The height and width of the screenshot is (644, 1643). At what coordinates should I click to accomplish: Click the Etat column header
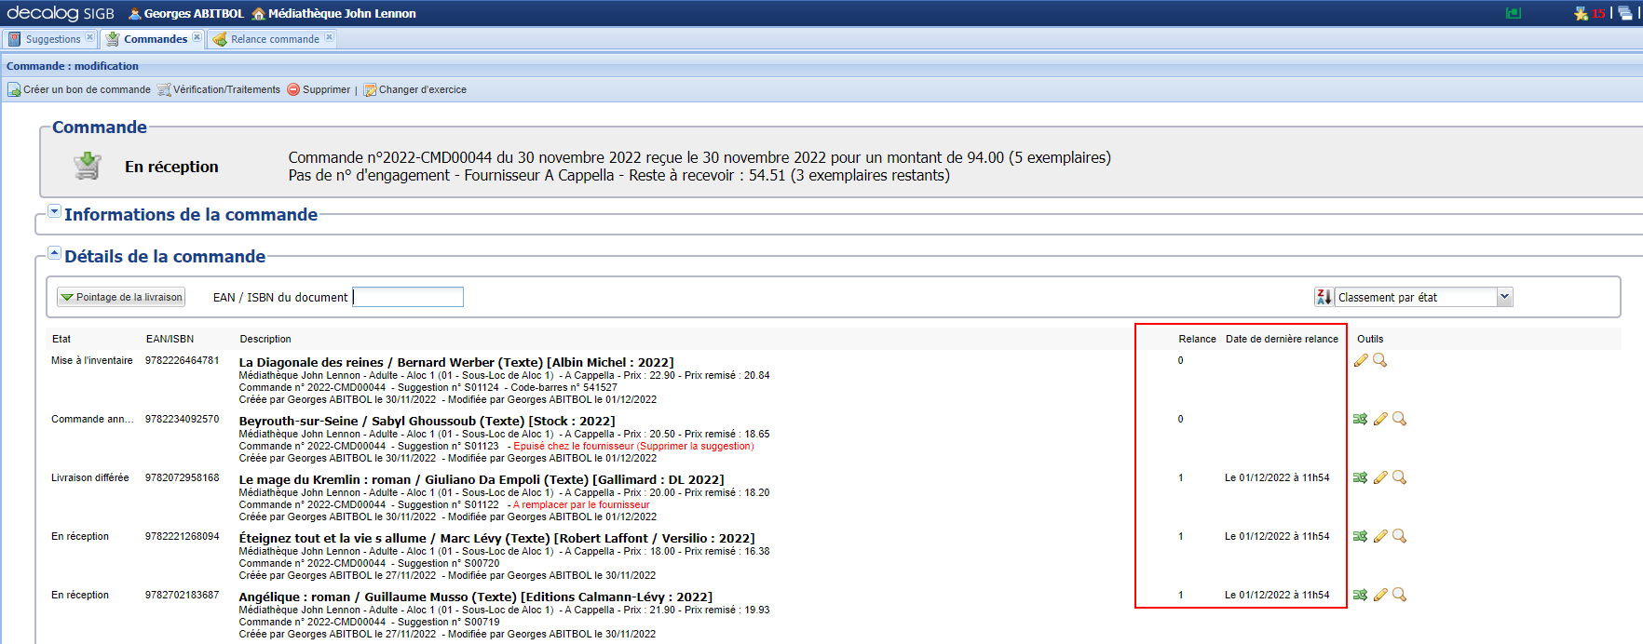tap(61, 339)
